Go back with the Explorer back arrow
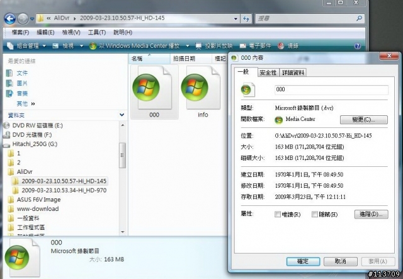The image size is (403, 279). point(10,19)
